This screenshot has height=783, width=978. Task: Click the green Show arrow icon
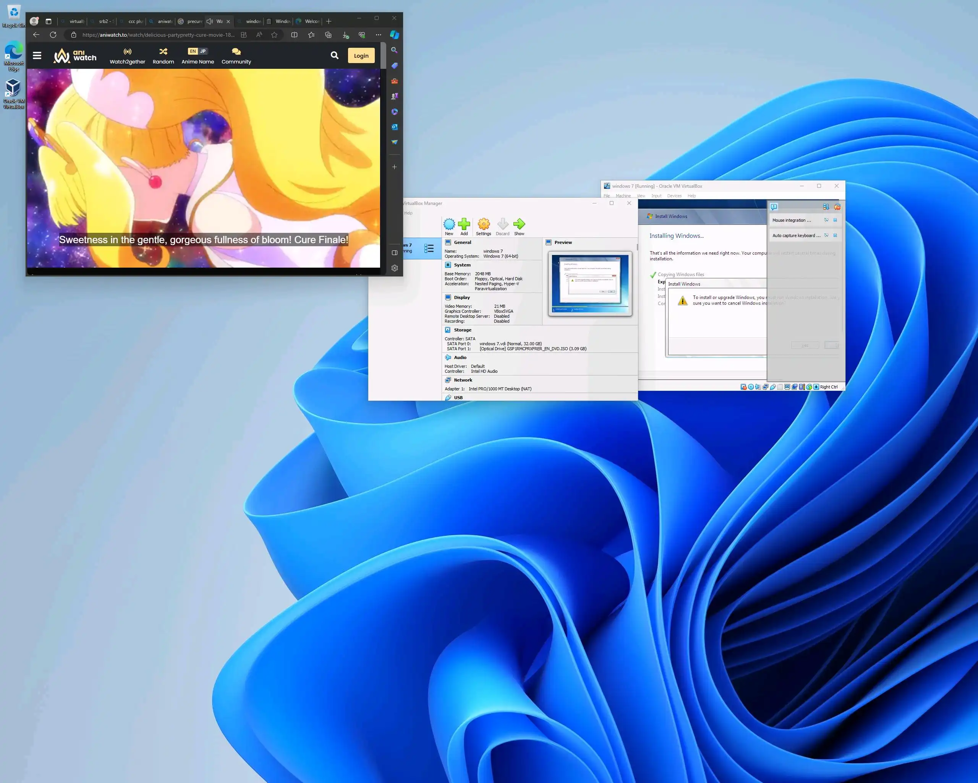click(x=519, y=224)
